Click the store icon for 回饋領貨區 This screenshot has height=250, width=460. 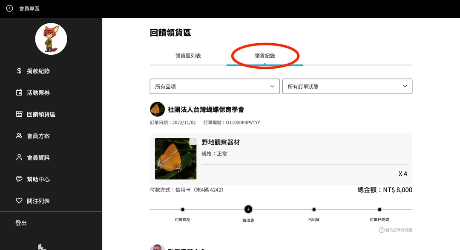[19, 114]
